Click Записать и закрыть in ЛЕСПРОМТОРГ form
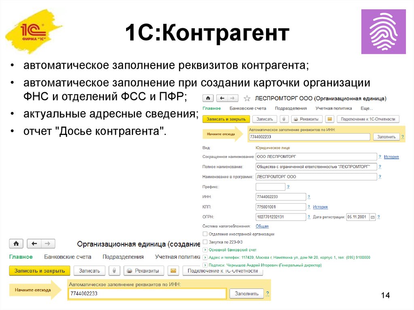This screenshot has width=414, height=310. [x=226, y=119]
